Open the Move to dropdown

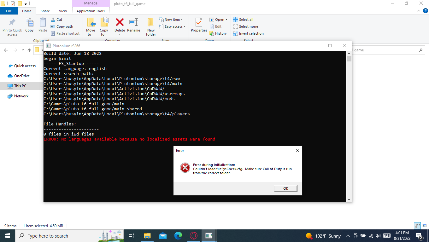(x=91, y=27)
